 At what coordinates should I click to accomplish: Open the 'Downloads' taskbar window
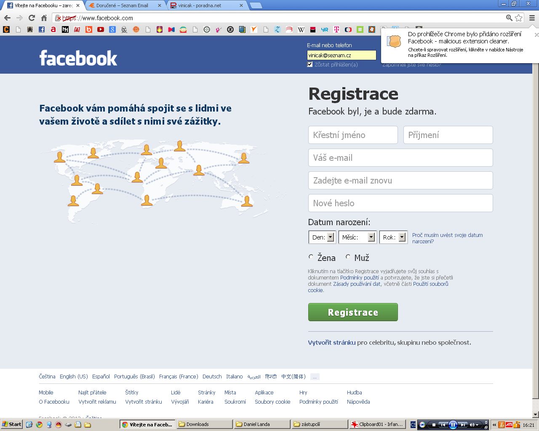click(x=205, y=424)
